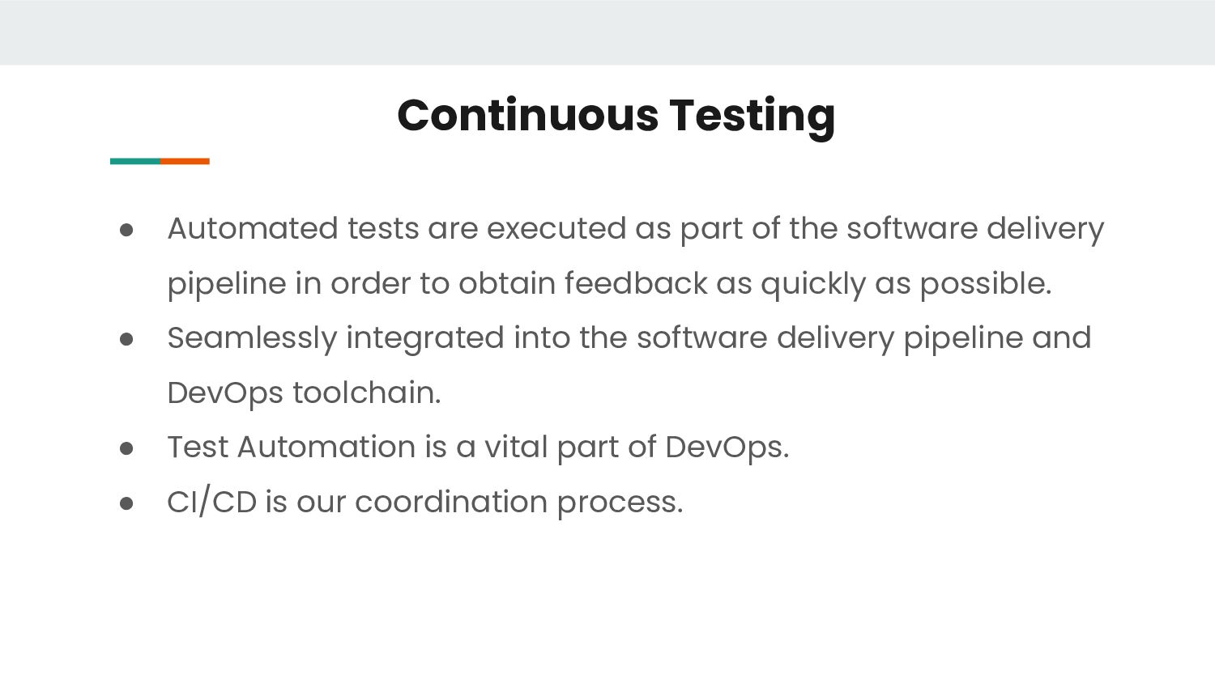
Task: Click the orange segment of the accent line
Action: coord(185,161)
